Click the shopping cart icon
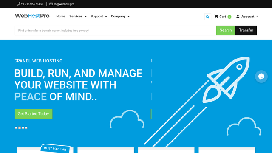The width and height of the screenshot is (272, 153). coord(216,17)
